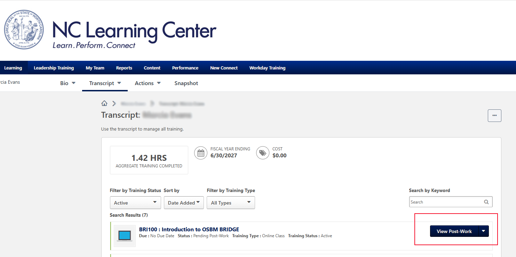Click the Search Results (7) label

coord(129,215)
